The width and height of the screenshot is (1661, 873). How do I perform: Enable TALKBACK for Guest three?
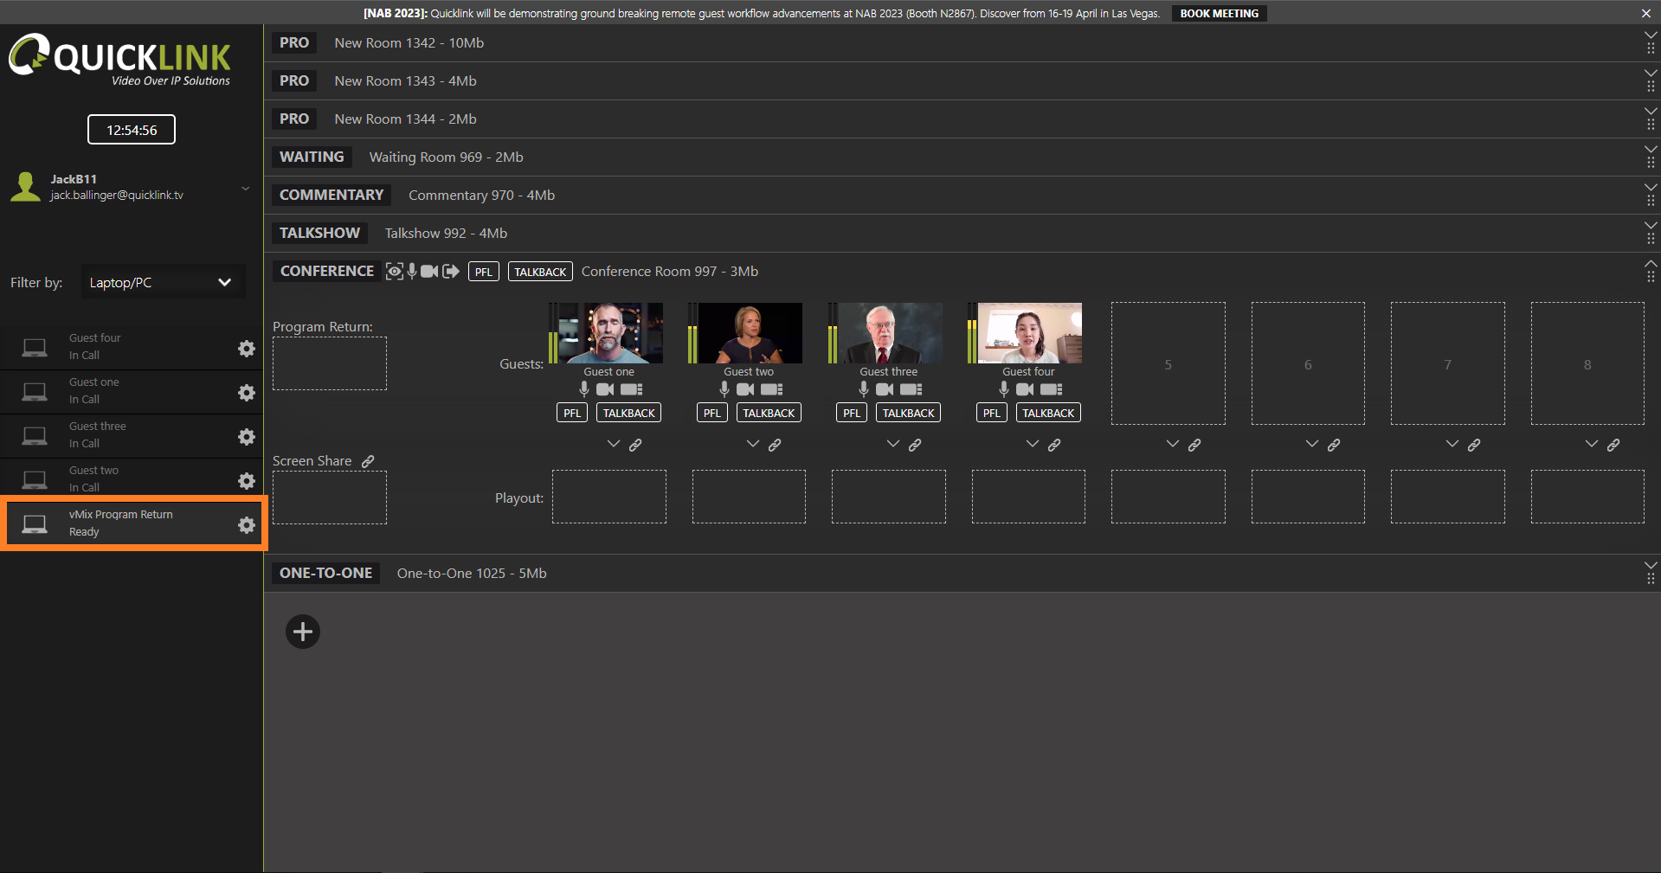click(909, 413)
